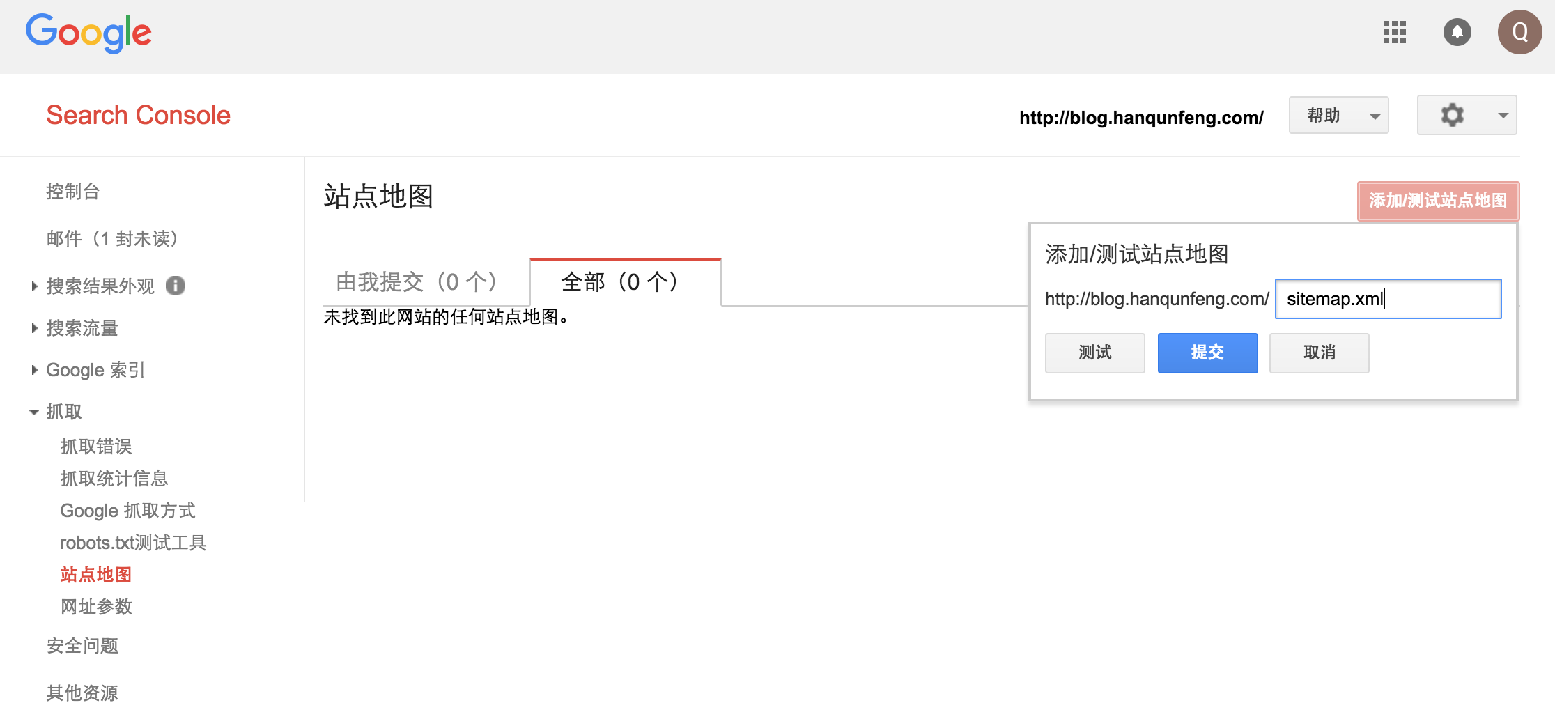
Task: Click the Search Console title link
Action: tap(138, 115)
